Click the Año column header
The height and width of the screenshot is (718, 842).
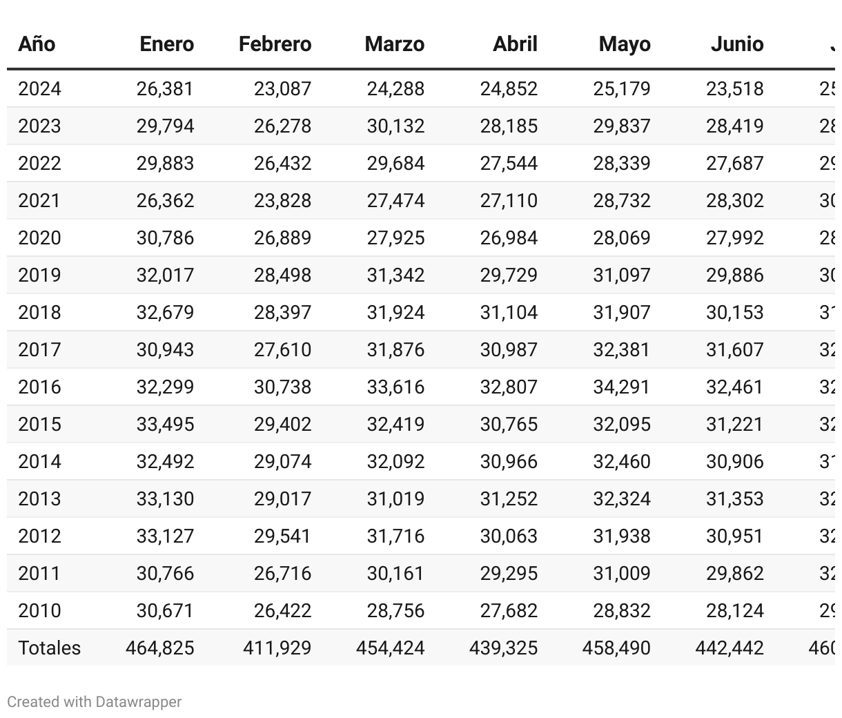(x=37, y=44)
